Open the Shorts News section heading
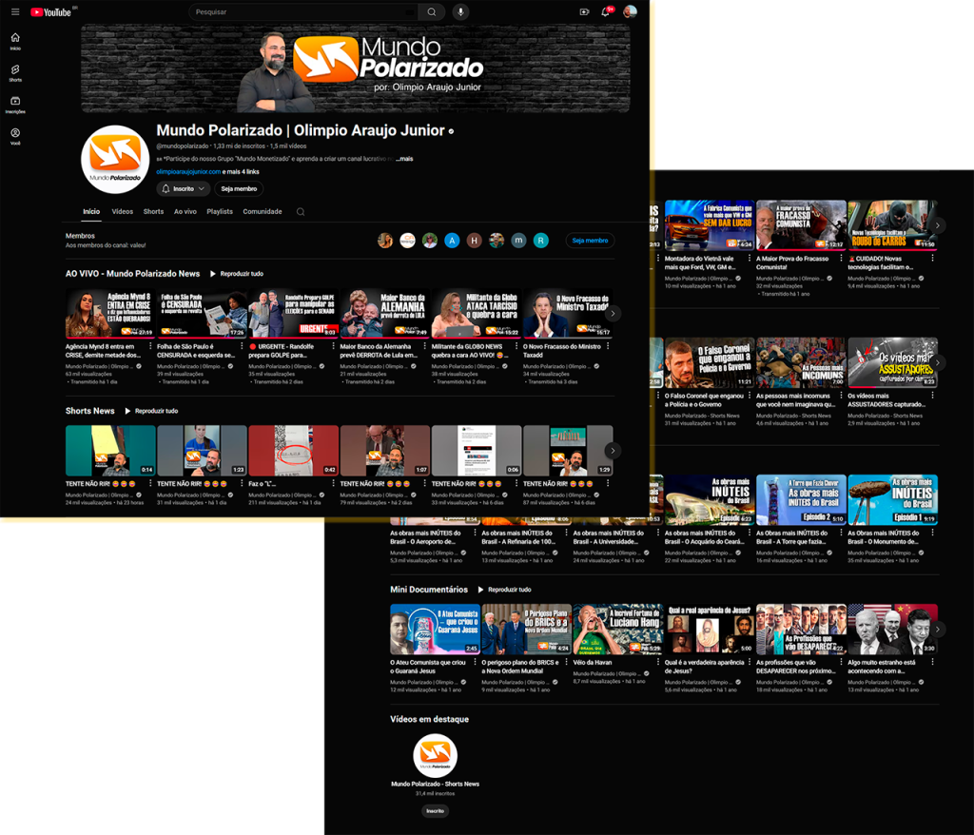974x835 pixels. 90,411
